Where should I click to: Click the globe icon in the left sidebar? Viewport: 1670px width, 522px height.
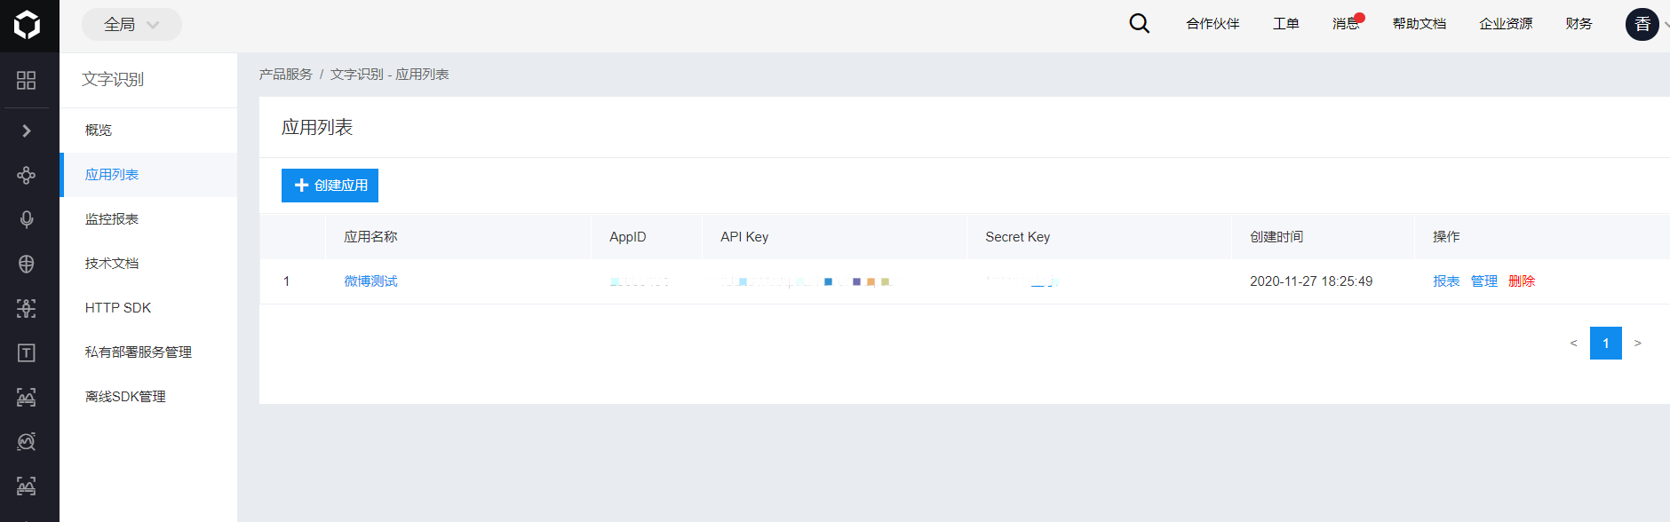27,264
